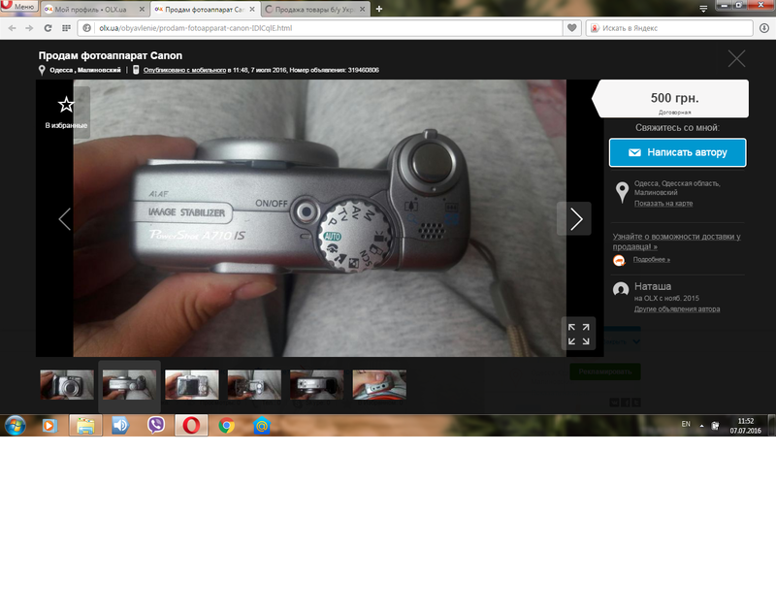Click the seller name Наташа
The height and width of the screenshot is (615, 776).
(653, 286)
